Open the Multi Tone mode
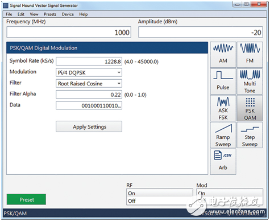This screenshot has width=270, height=221. point(250,81)
